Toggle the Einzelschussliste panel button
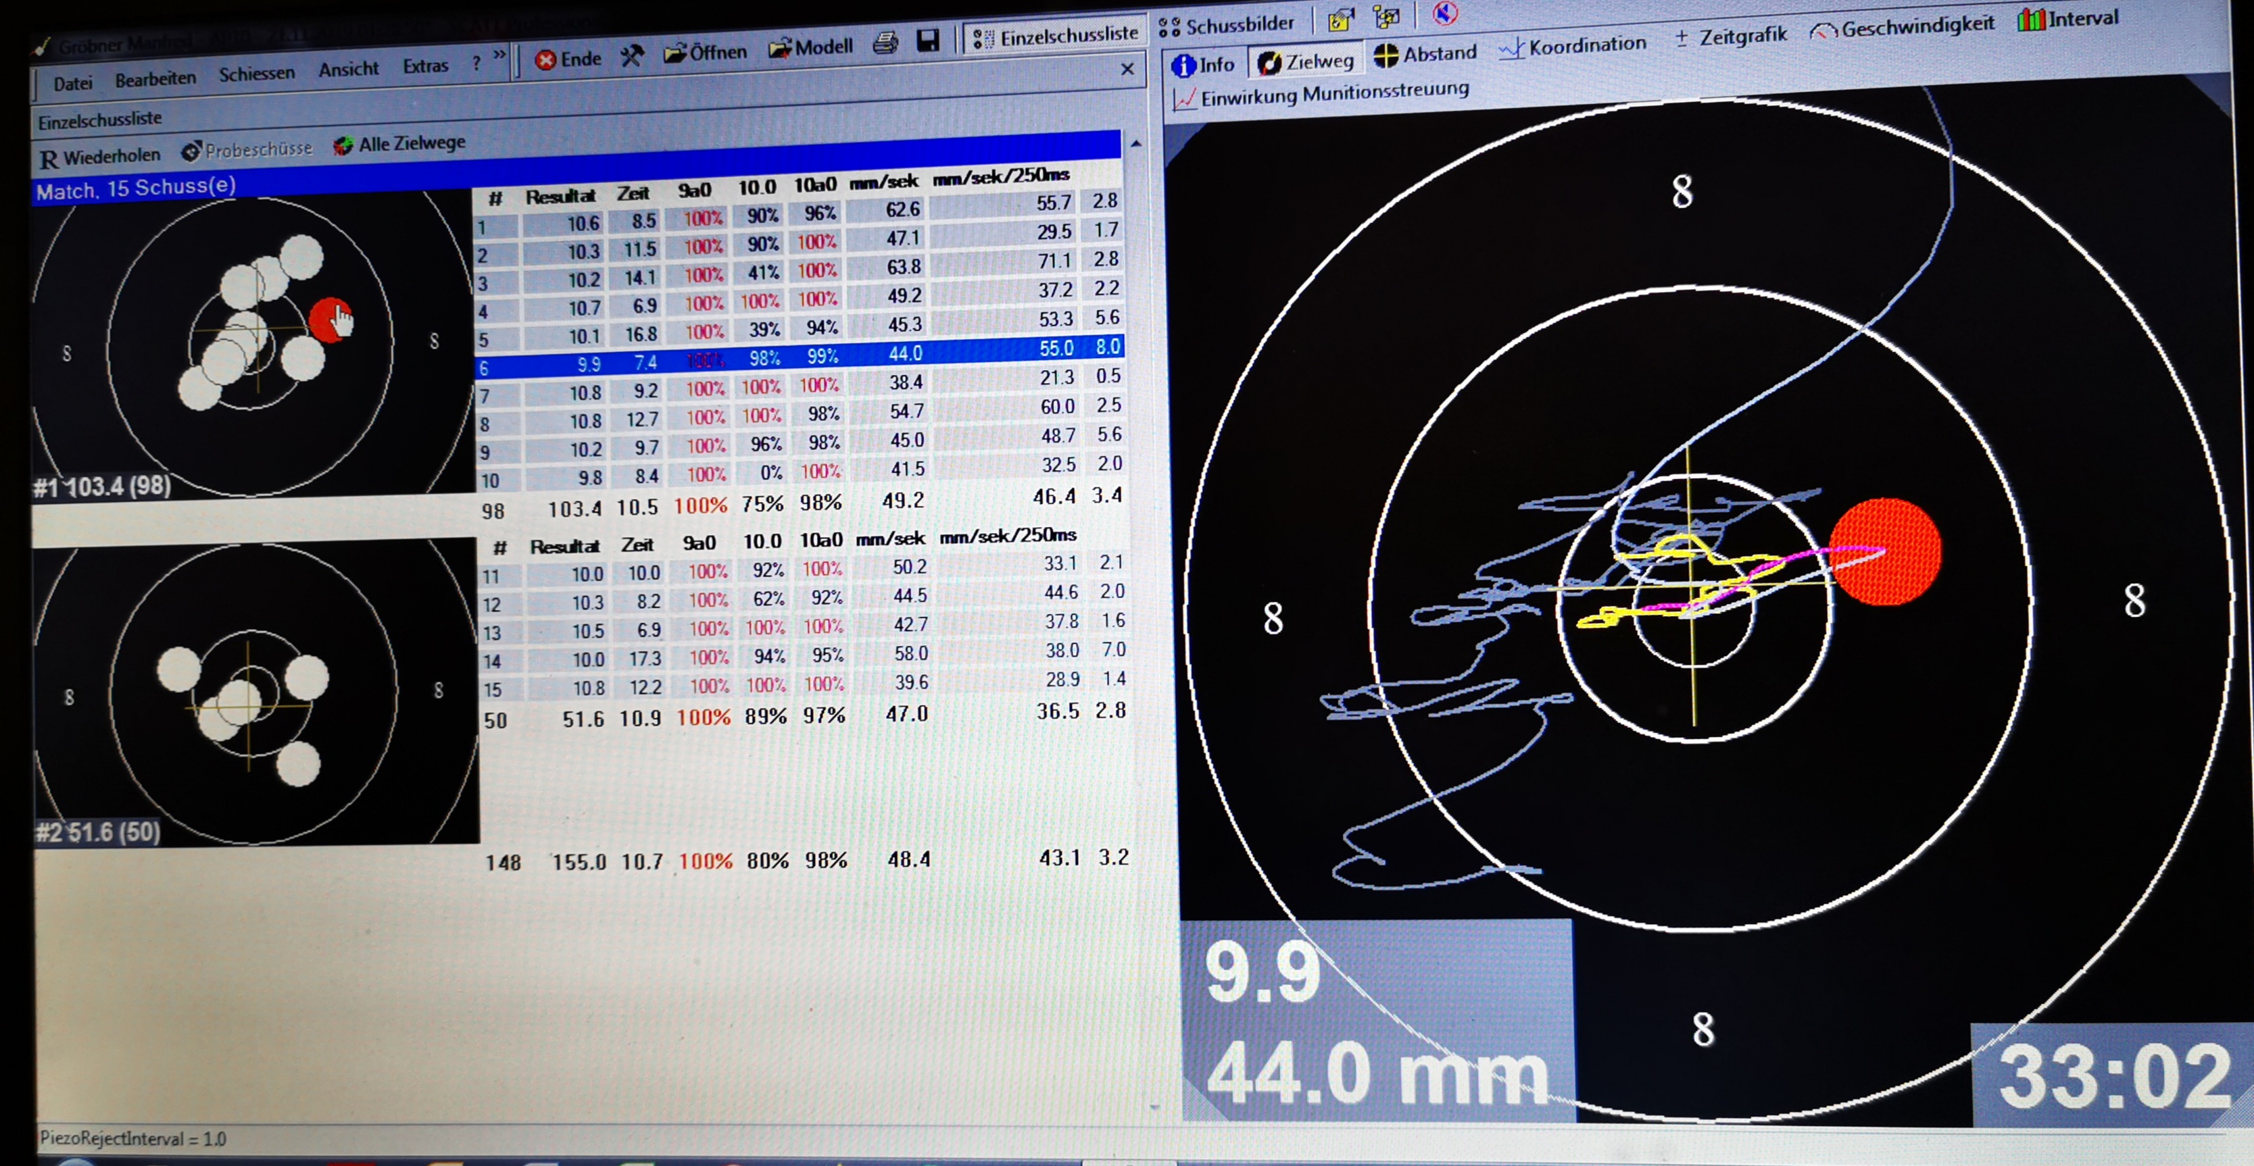The image size is (2254, 1166). (x=1055, y=36)
